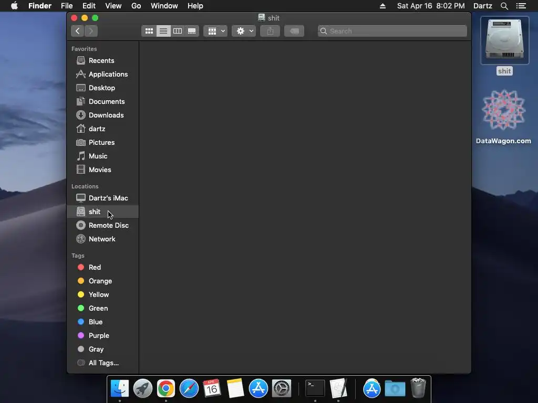
Task: Select Movies in the sidebar
Action: pos(103,169)
